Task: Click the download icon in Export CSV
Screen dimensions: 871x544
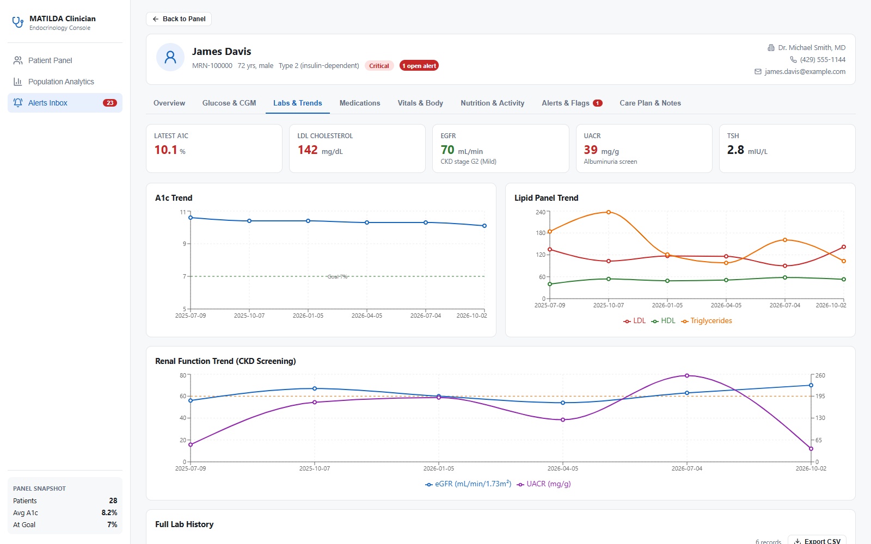Action: [798, 541]
